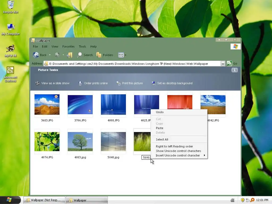The image size is (272, 204).
Task: Click Print this picture link
Action: coord(132,83)
